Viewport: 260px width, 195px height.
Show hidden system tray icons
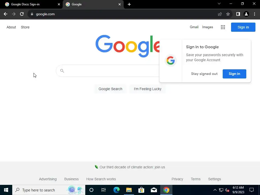point(215,190)
